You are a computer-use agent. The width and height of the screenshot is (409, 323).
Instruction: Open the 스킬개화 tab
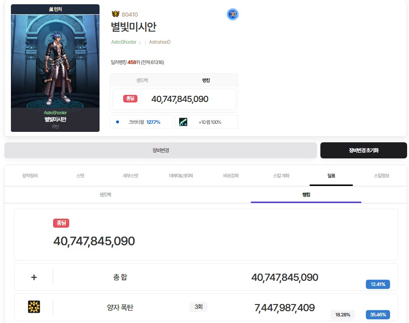281,175
